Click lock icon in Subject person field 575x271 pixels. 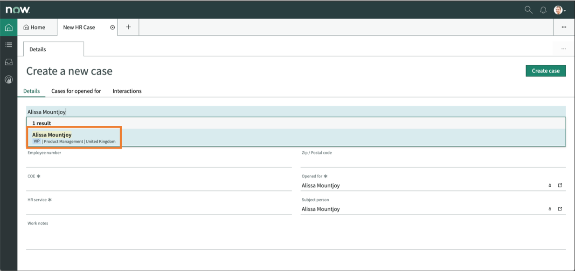click(550, 209)
